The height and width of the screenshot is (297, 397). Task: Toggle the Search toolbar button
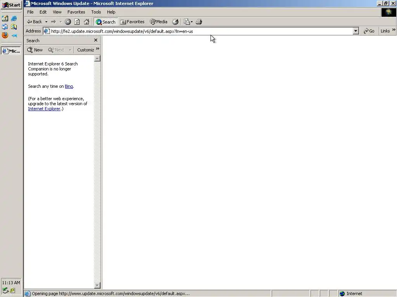pyautogui.click(x=105, y=22)
